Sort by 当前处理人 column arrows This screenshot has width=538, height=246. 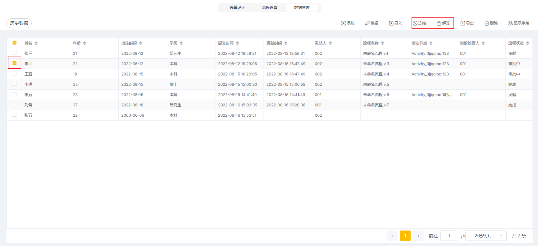click(x=483, y=43)
